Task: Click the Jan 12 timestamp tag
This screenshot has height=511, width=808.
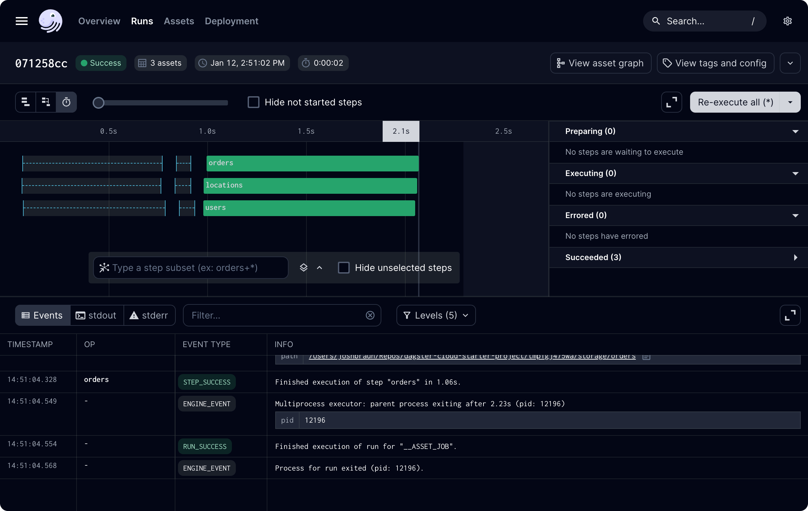Action: 242,63
